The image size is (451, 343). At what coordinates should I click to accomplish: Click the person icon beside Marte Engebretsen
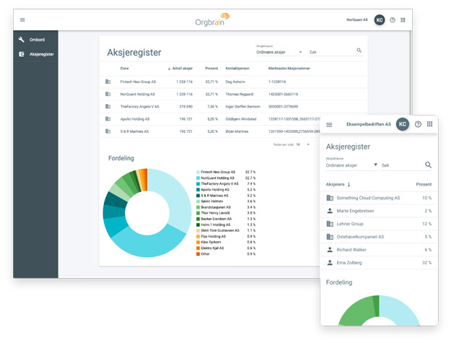330,211
